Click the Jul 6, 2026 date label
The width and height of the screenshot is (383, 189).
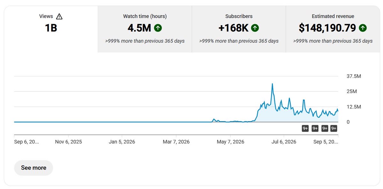click(283, 142)
